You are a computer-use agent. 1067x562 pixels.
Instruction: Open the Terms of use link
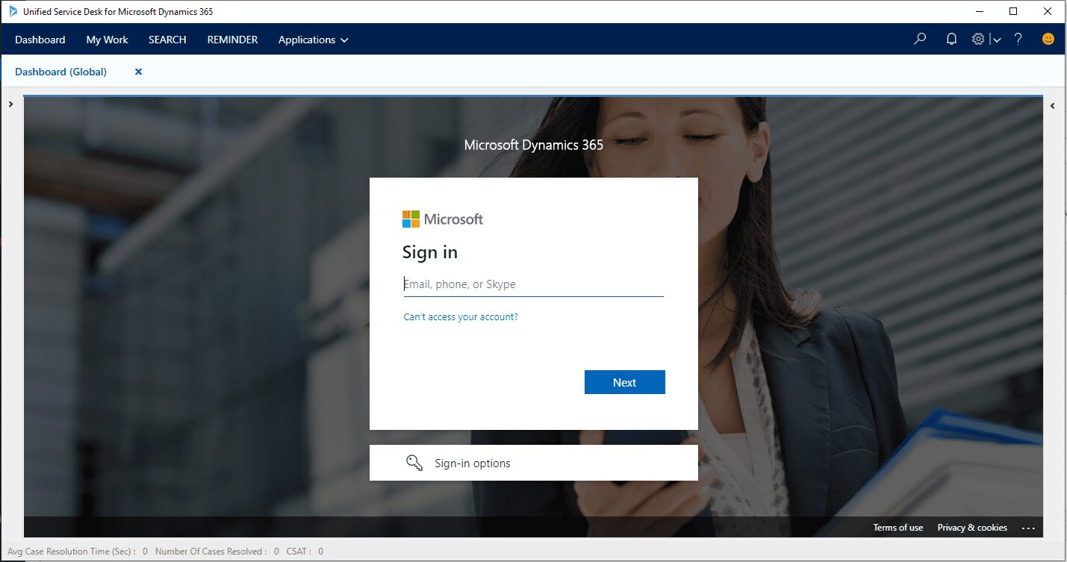[898, 528]
